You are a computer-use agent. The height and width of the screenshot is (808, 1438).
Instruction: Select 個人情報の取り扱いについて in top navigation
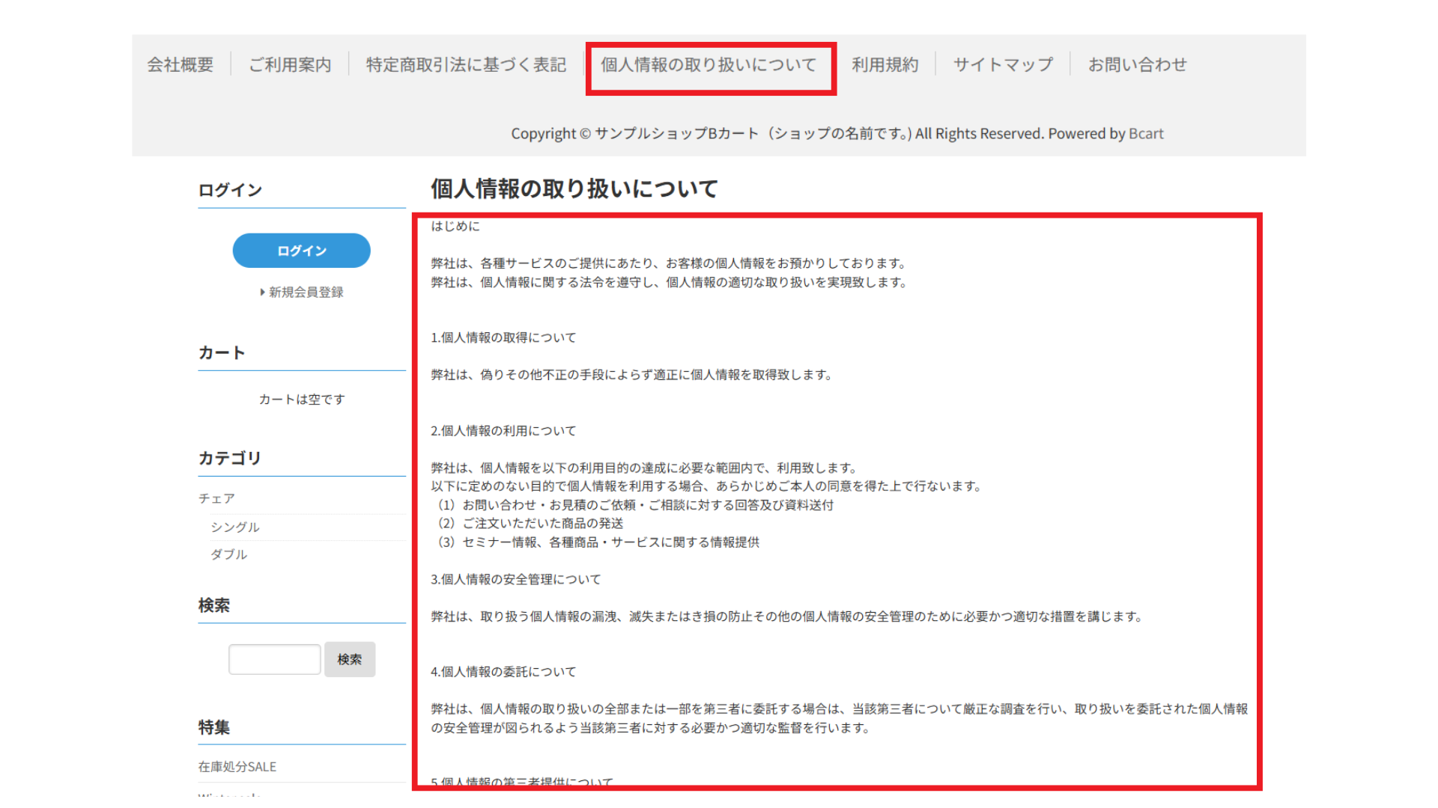(x=709, y=65)
